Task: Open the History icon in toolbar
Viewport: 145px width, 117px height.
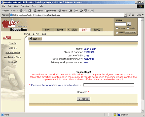Action: pos(70,11)
